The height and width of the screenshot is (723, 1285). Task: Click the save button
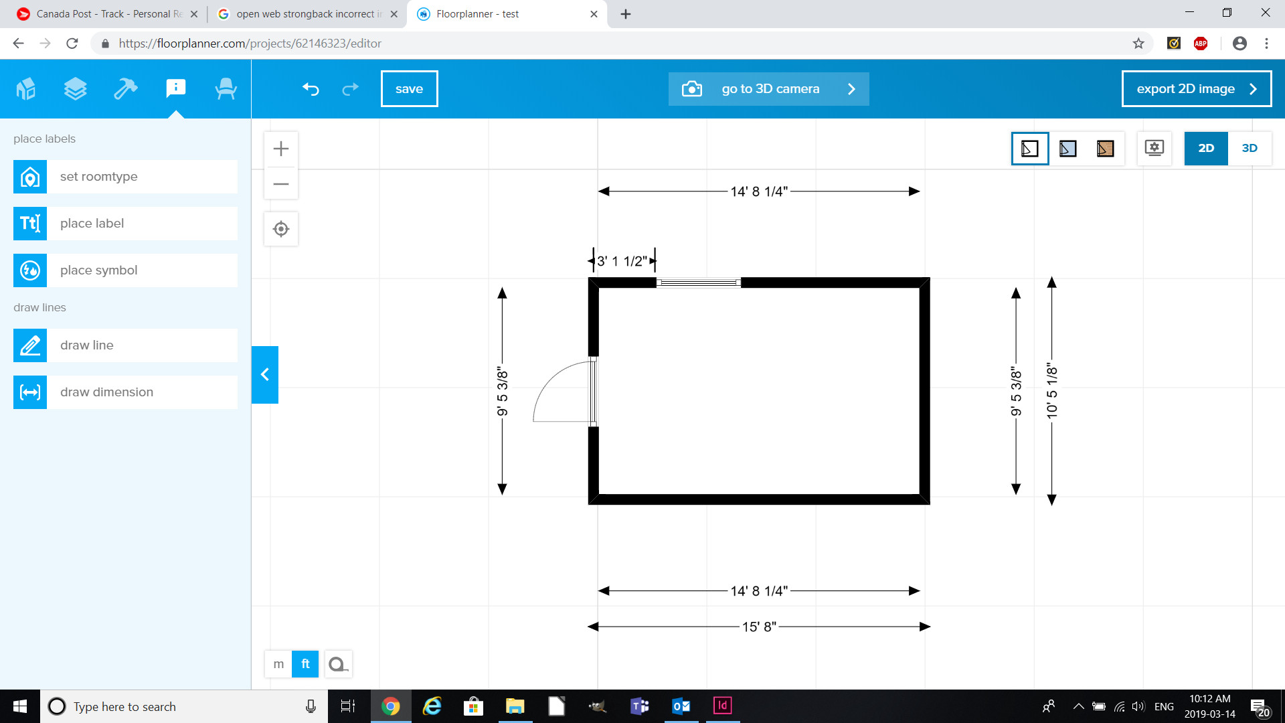(409, 88)
